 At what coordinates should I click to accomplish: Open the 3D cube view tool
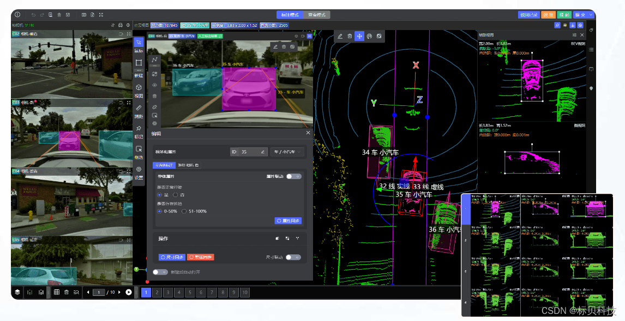click(139, 87)
